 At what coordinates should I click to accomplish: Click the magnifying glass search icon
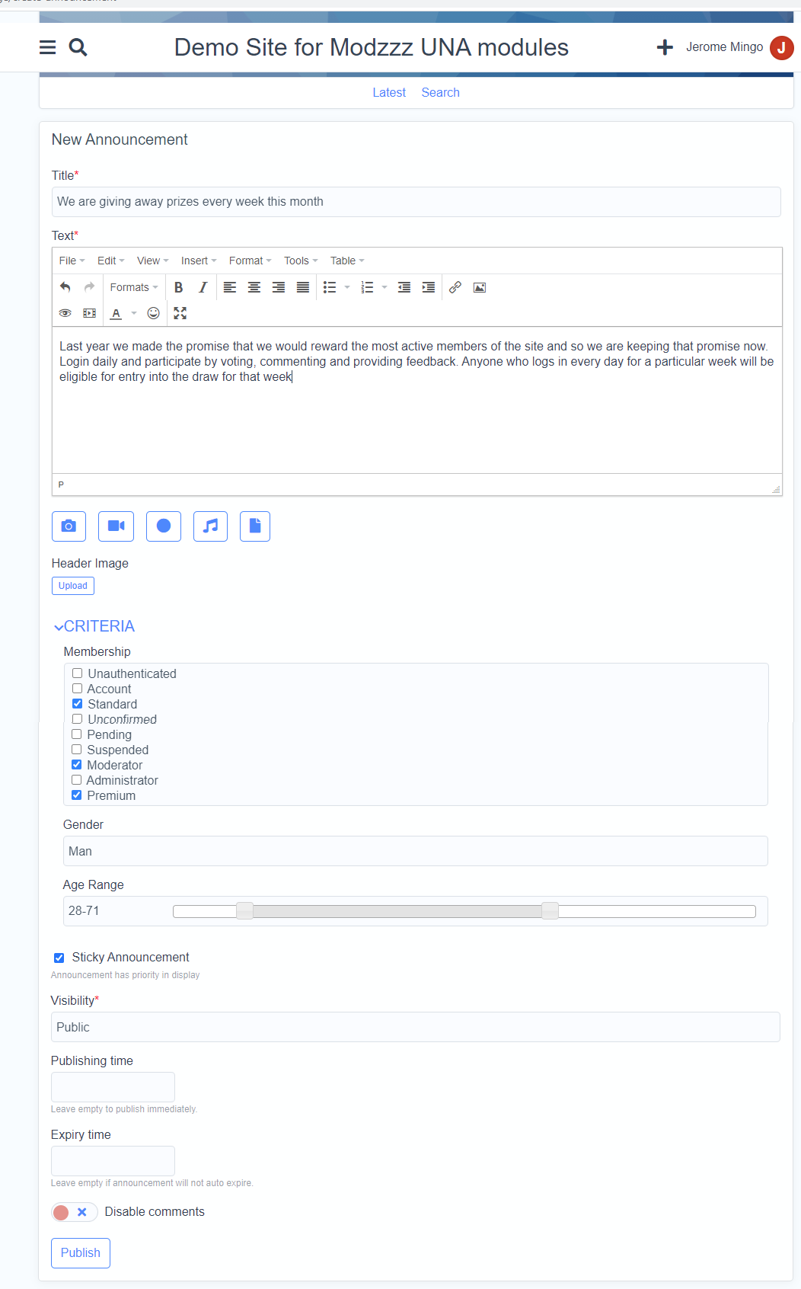click(x=78, y=47)
